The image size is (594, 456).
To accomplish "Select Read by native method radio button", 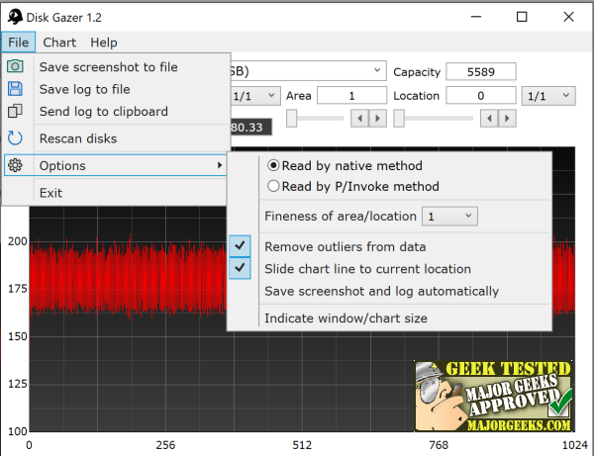I will 273,165.
